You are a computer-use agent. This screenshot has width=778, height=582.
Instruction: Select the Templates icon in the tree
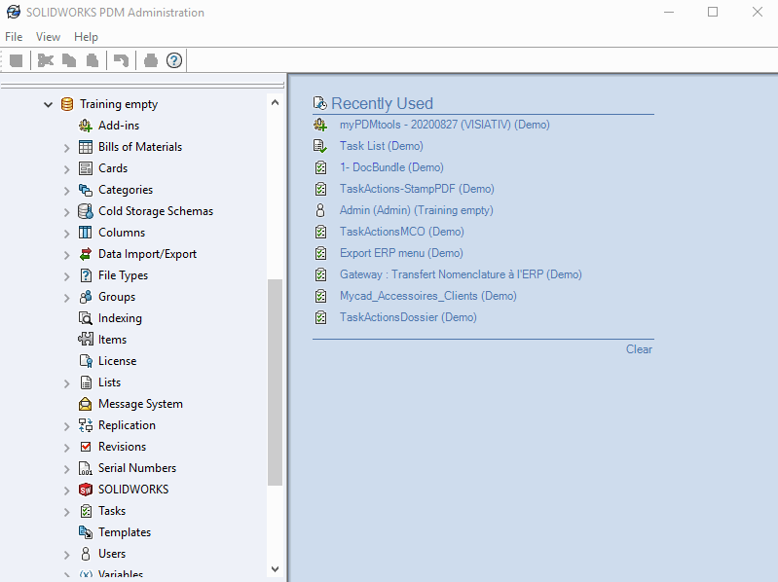coord(86,532)
